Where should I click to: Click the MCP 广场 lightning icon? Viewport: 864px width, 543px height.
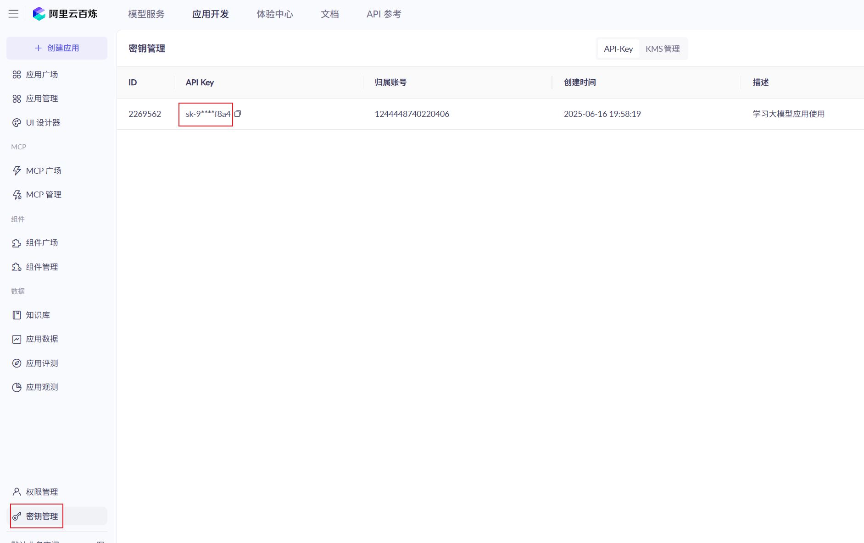tap(17, 170)
